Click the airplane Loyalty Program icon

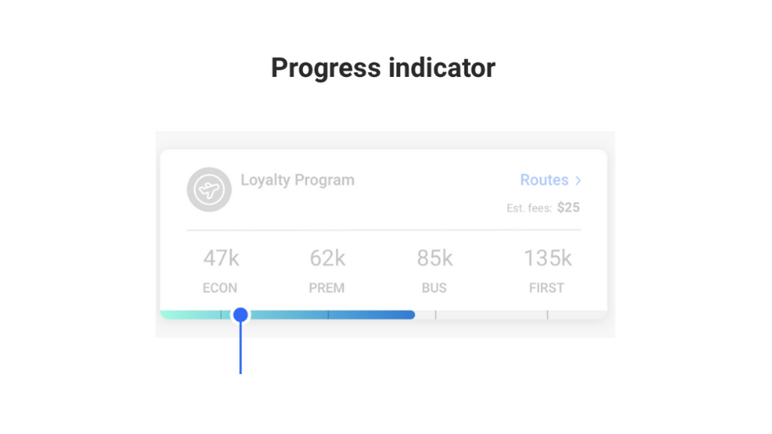click(209, 190)
